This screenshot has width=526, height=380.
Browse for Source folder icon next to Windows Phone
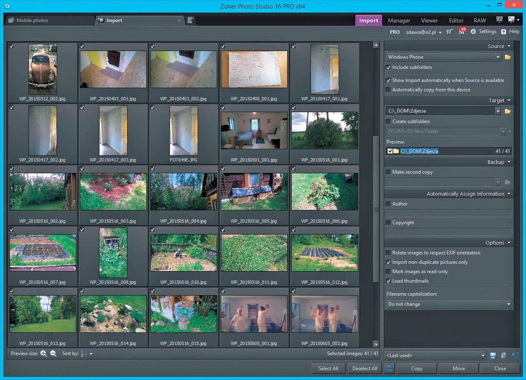(x=508, y=57)
